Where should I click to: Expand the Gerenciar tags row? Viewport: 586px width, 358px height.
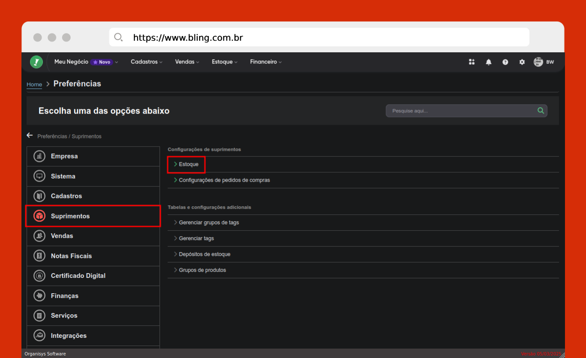click(x=363, y=238)
